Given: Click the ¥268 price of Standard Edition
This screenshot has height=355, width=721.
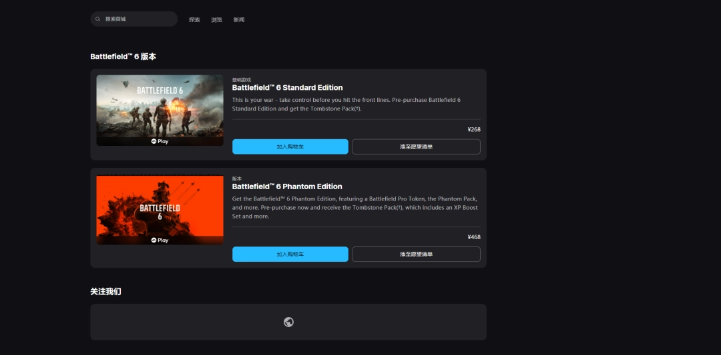Looking at the screenshot, I should [474, 130].
